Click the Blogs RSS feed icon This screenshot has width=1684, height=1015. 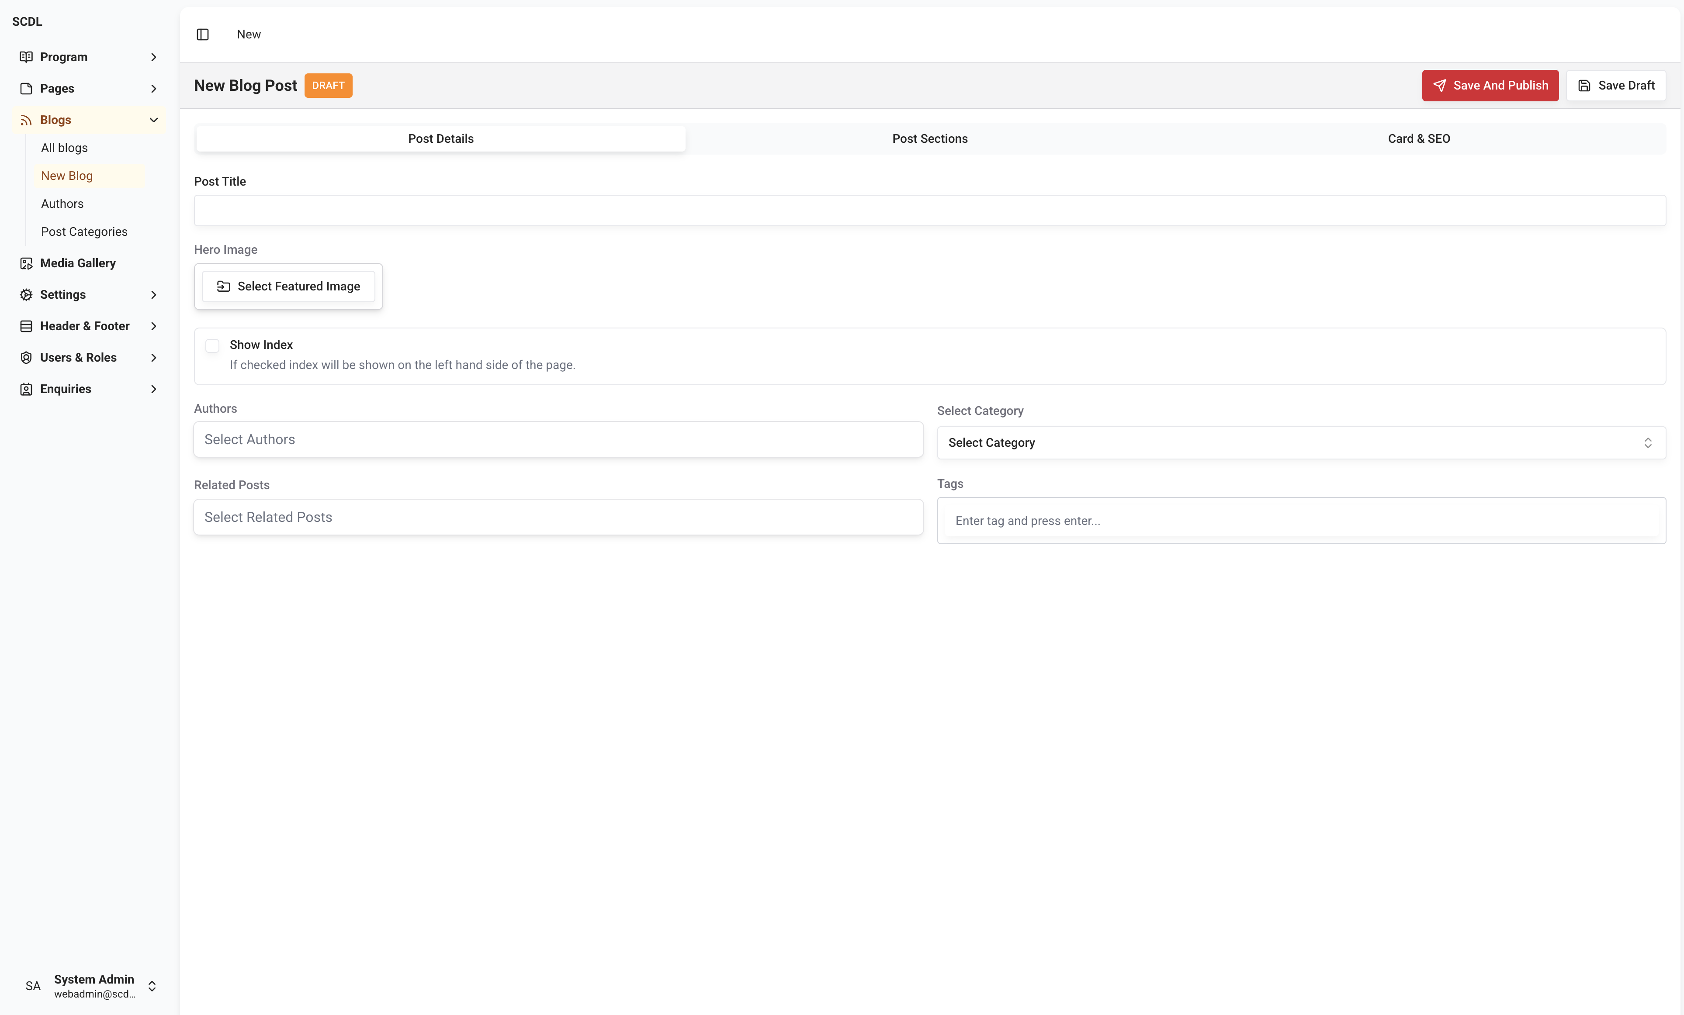(26, 120)
